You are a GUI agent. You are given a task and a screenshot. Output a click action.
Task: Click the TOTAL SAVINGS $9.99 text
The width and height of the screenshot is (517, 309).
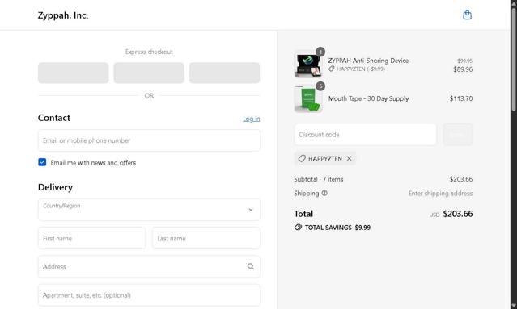point(337,228)
